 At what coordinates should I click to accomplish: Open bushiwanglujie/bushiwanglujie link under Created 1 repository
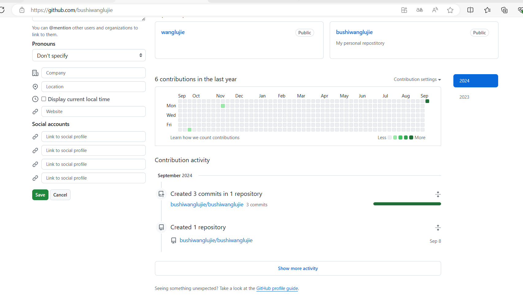pyautogui.click(x=216, y=240)
